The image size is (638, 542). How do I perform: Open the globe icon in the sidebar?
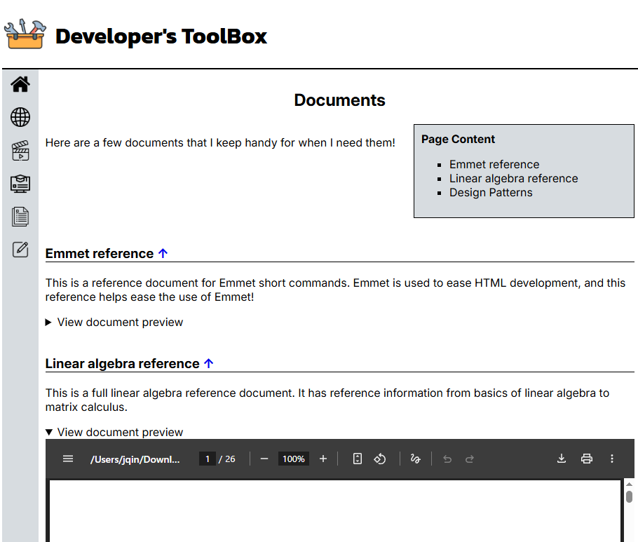(20, 117)
